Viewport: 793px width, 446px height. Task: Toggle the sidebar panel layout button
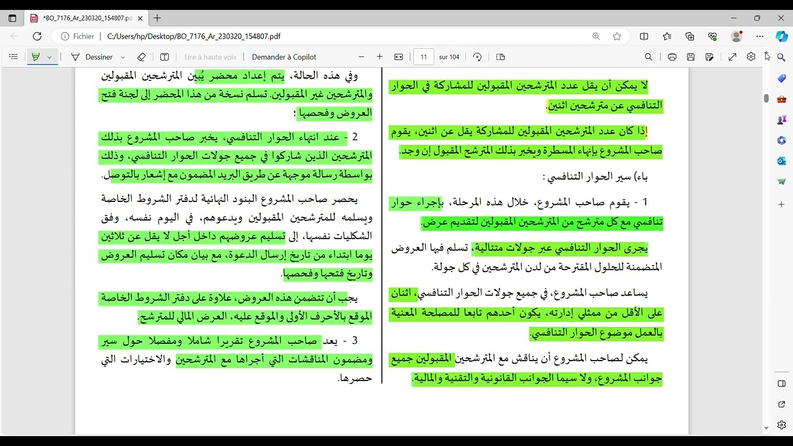click(x=782, y=383)
